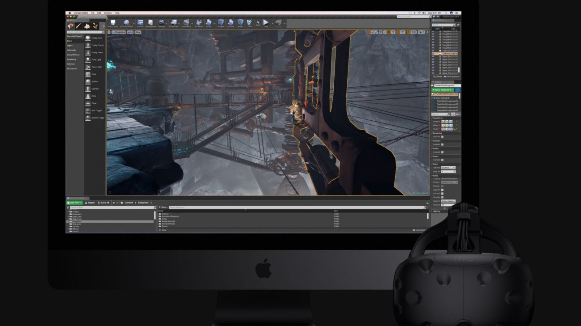The width and height of the screenshot is (581, 326).
Task: Pick the Box Trigger placement item
Action: click(95, 110)
